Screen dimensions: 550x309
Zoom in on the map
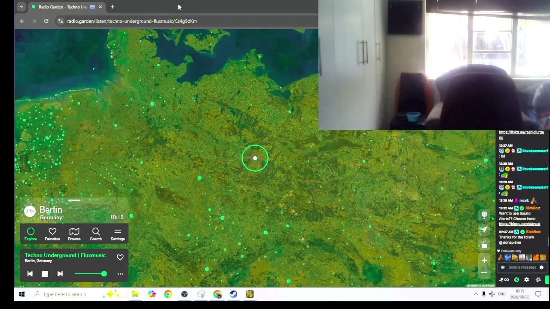click(484, 261)
